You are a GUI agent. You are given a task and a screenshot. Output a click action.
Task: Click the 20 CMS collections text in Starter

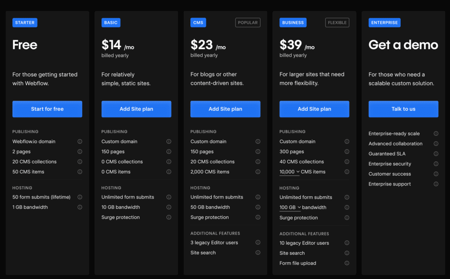(34, 162)
